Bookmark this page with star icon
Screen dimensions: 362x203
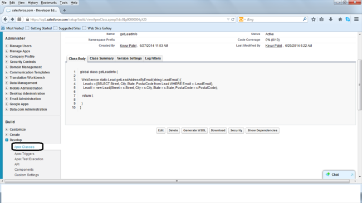tap(314, 19)
